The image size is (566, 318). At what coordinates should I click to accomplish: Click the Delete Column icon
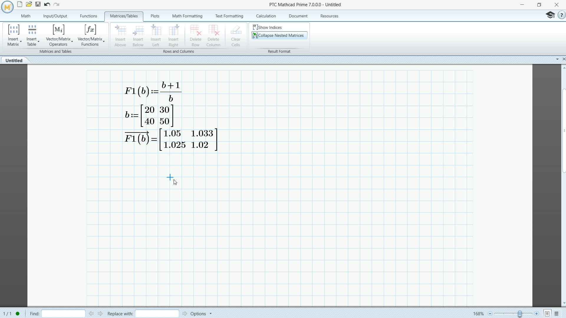213,30
